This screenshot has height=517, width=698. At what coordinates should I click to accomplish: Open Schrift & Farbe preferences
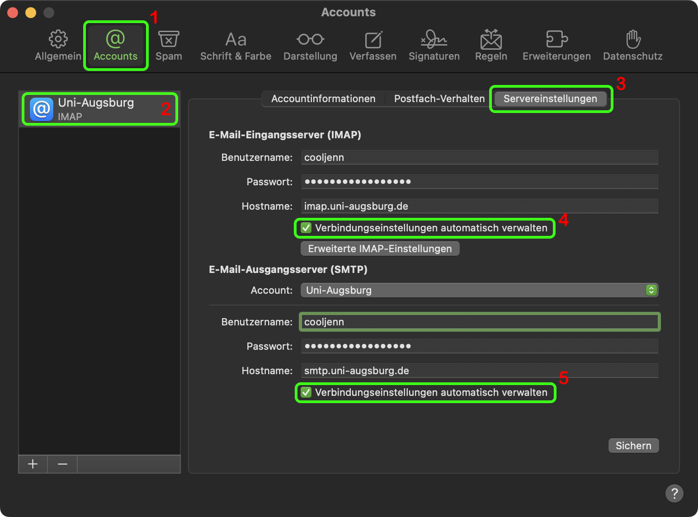point(236,46)
